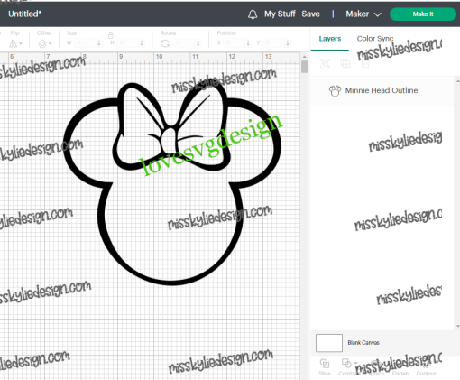This screenshot has width=460, height=380.
Task: Switch to the Color Sync tab
Action: 375,39
